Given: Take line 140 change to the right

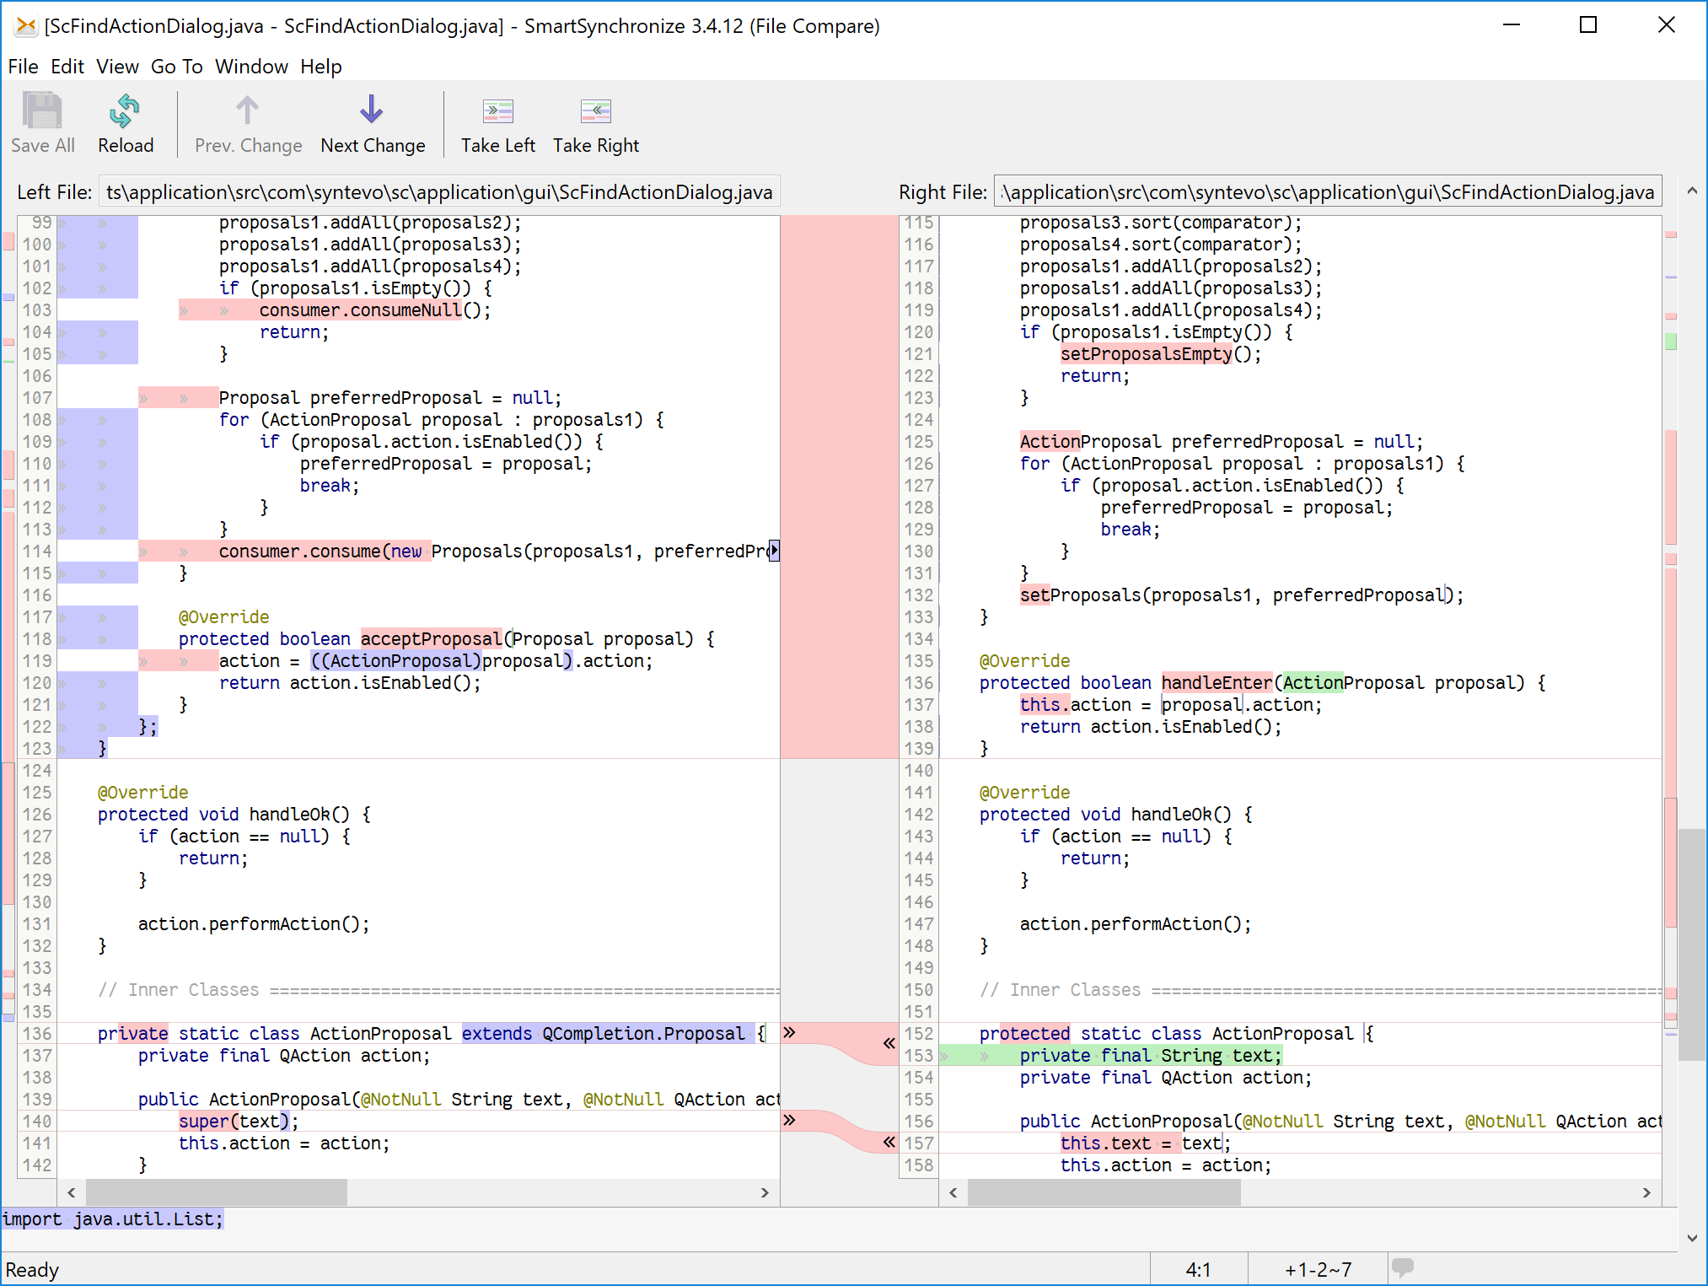Looking at the screenshot, I should click(x=790, y=1120).
